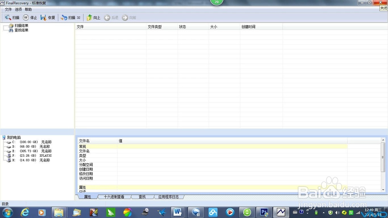Select 查找结果 in the tree
The width and height of the screenshot is (388, 218).
[21, 30]
